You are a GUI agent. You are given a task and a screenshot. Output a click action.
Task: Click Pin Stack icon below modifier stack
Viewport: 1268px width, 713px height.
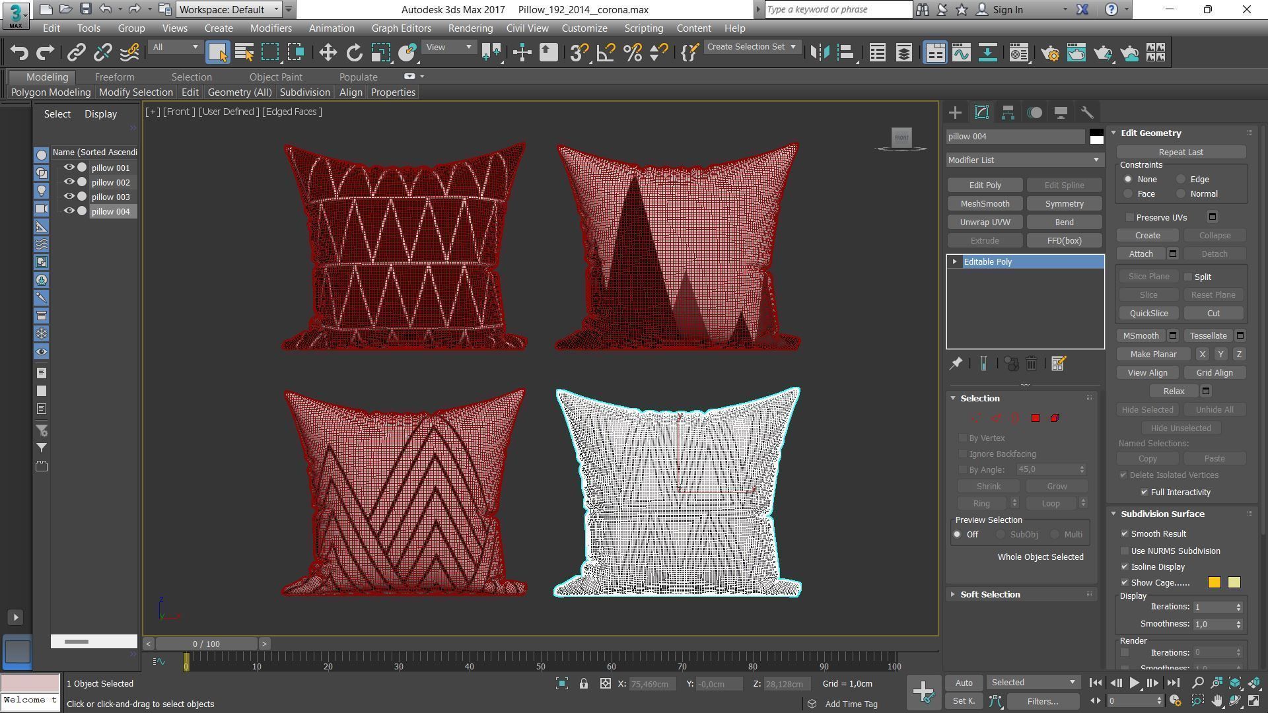coord(956,364)
